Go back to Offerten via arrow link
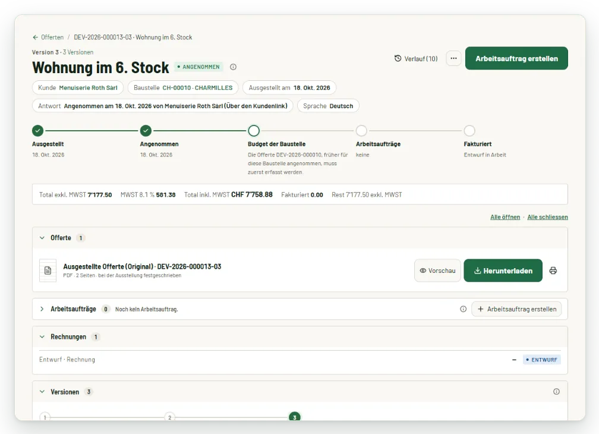 (48, 37)
